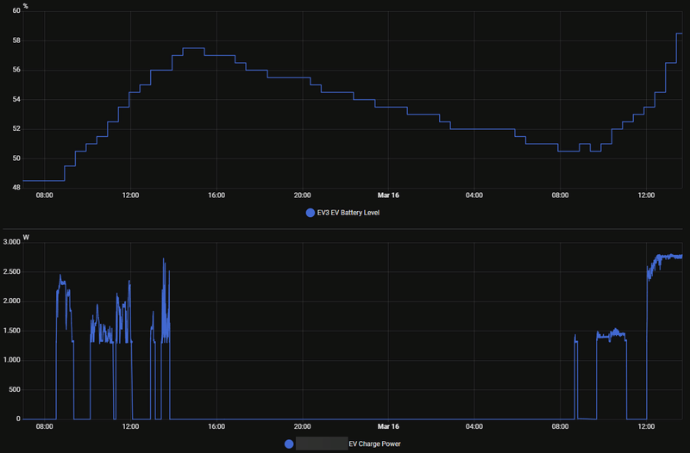The width and height of the screenshot is (690, 453).
Task: Click the '20:00' x-axis label on power chart
Action: tap(303, 426)
